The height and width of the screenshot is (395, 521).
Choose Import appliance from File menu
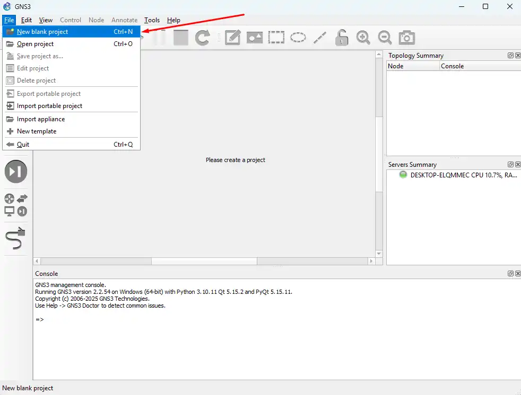coord(41,119)
